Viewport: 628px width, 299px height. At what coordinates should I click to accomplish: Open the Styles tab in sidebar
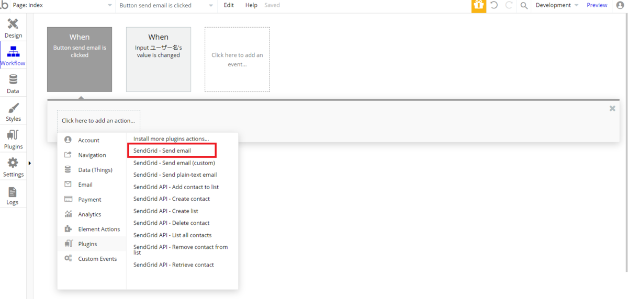[13, 111]
